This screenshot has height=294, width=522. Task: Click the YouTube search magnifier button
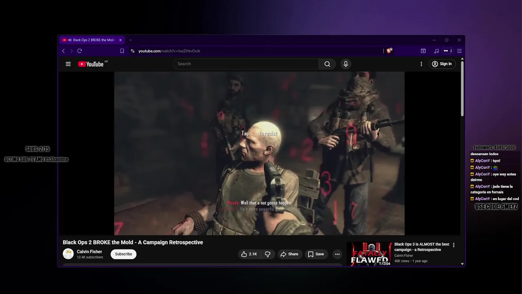[x=327, y=64]
